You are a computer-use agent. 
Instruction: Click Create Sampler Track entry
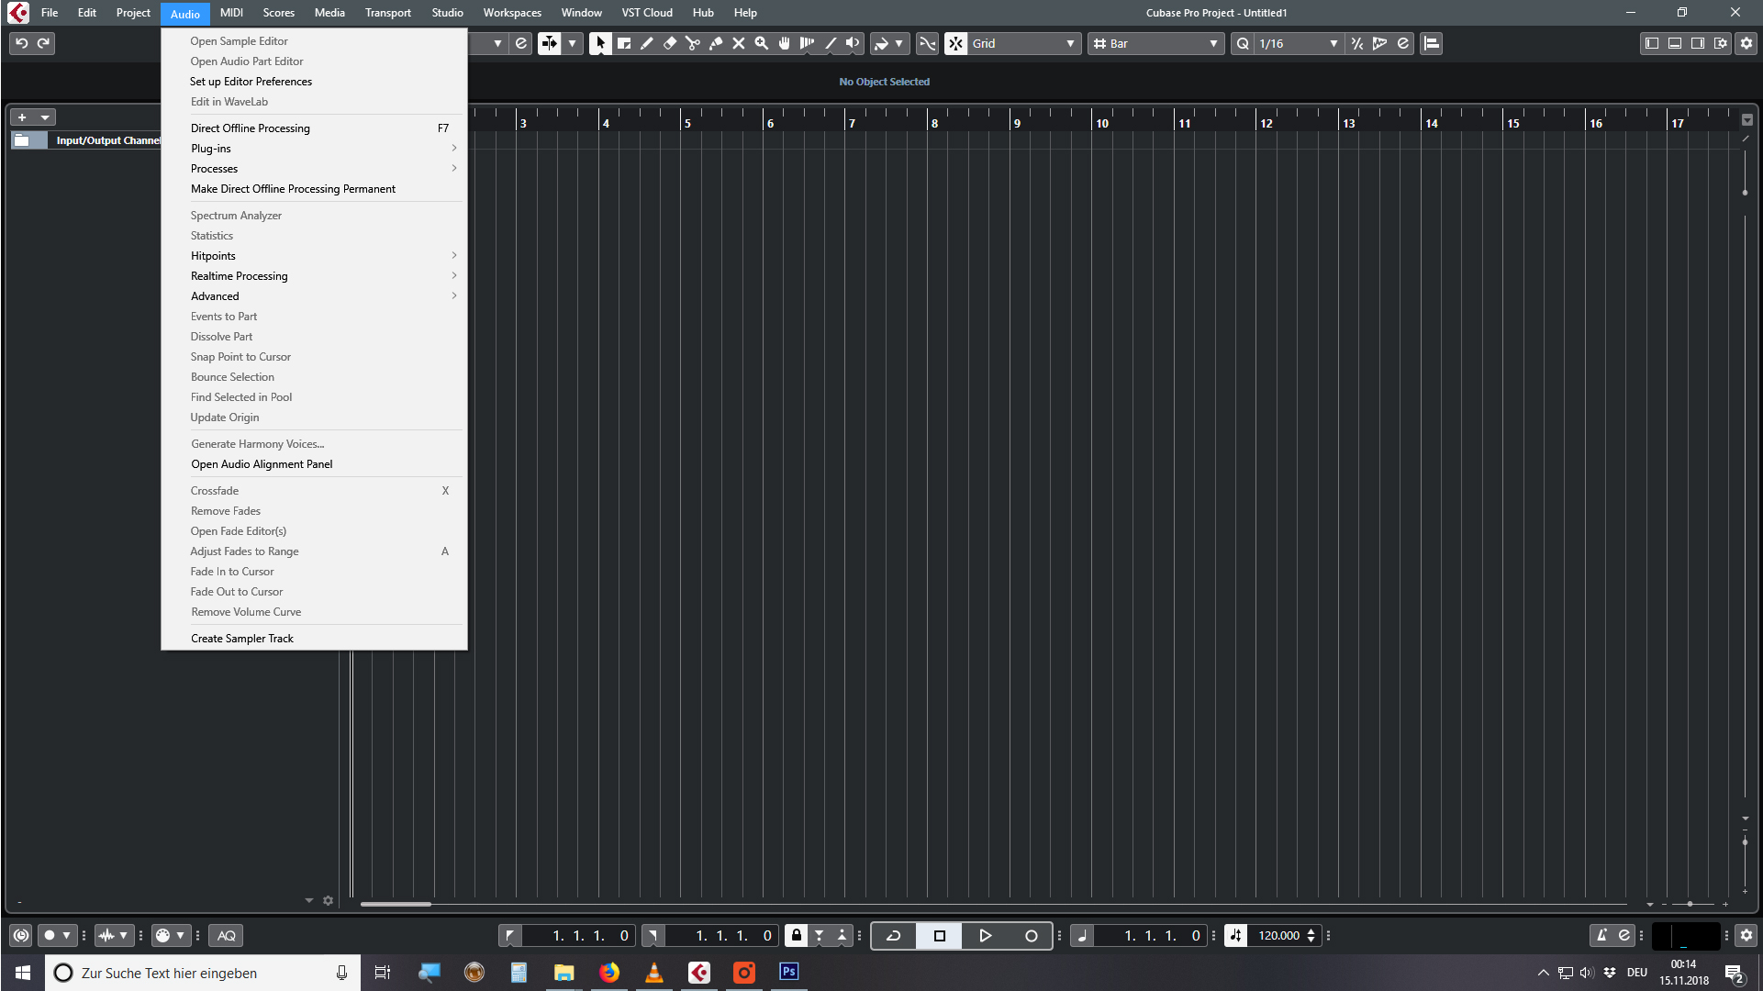pos(242,639)
